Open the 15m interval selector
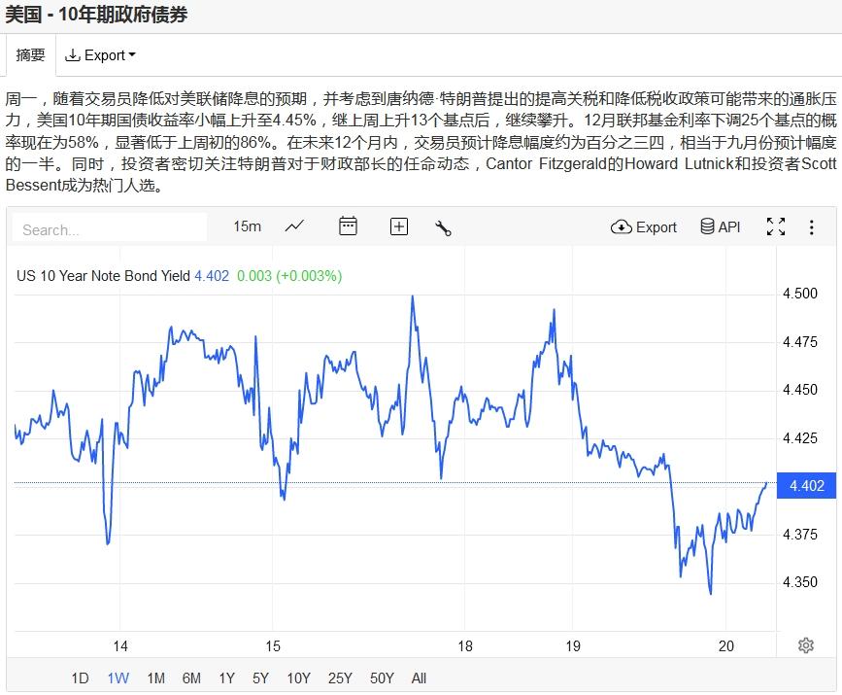 pos(247,226)
